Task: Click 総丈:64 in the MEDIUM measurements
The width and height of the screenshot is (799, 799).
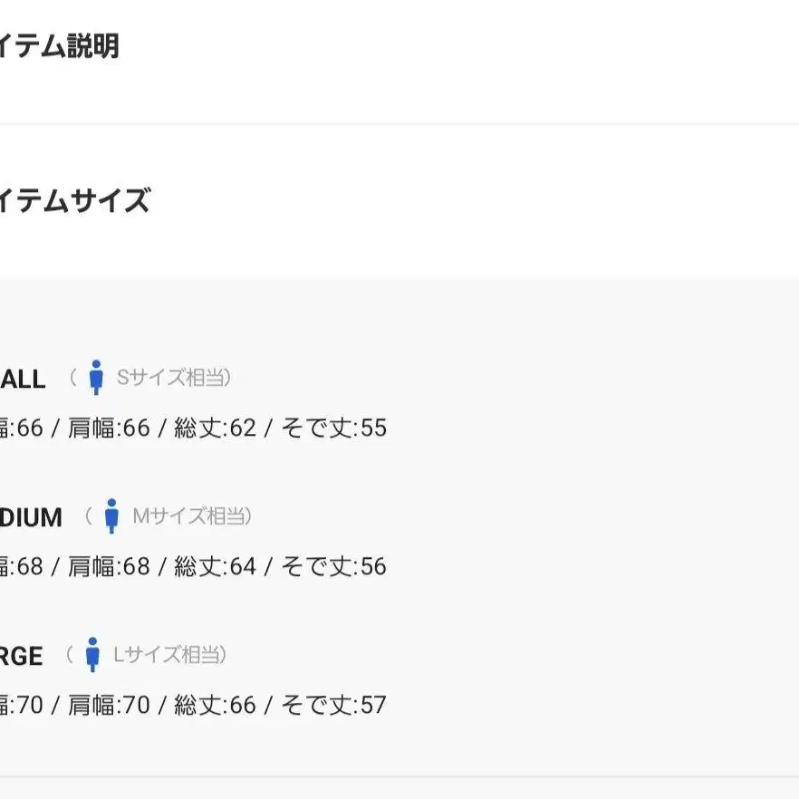Action: (x=215, y=566)
